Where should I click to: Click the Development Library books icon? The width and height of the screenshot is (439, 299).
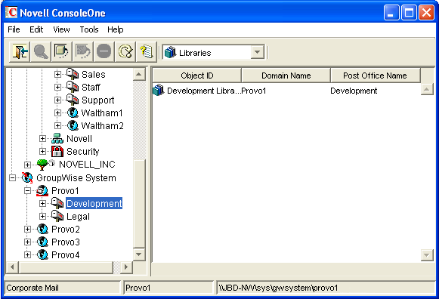159,91
